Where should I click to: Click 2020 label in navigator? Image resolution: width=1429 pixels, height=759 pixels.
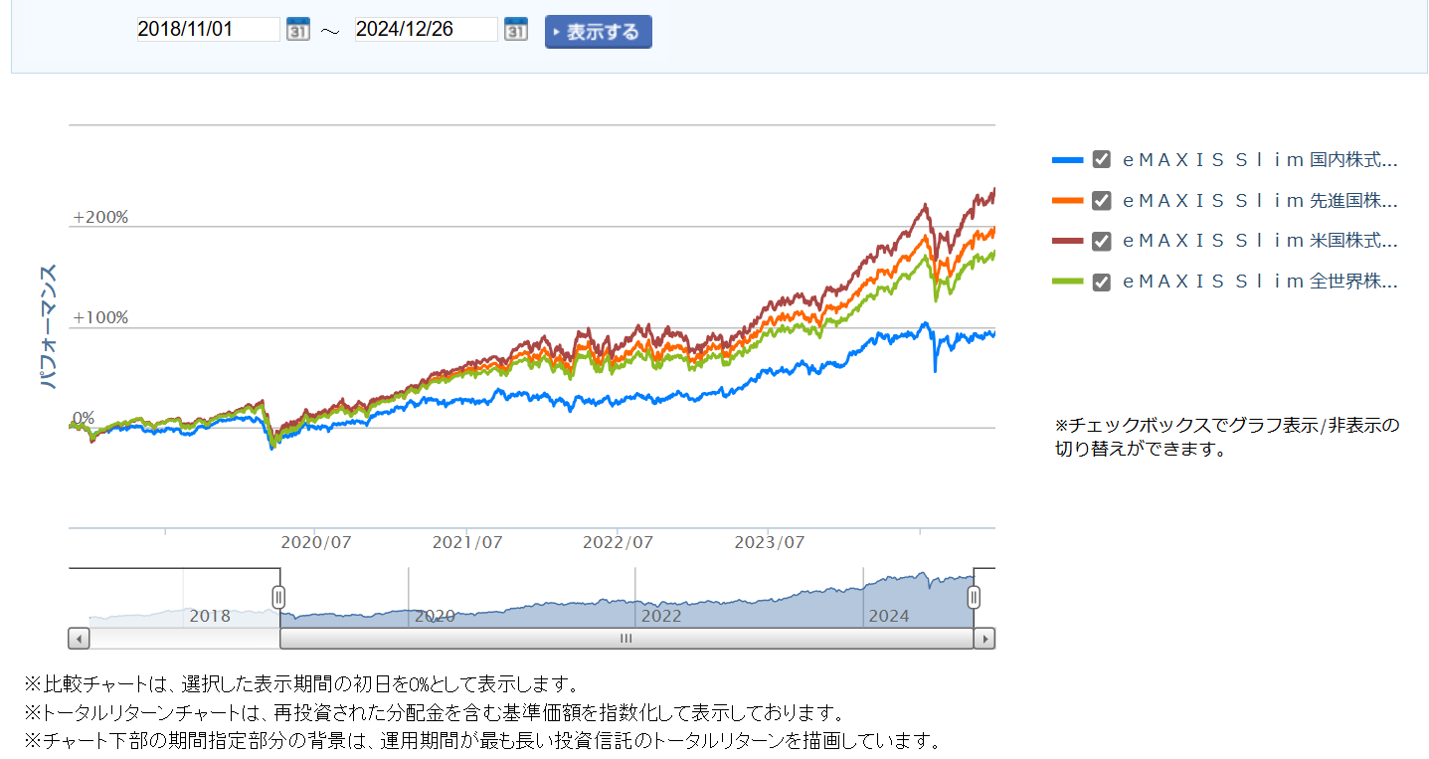click(435, 616)
